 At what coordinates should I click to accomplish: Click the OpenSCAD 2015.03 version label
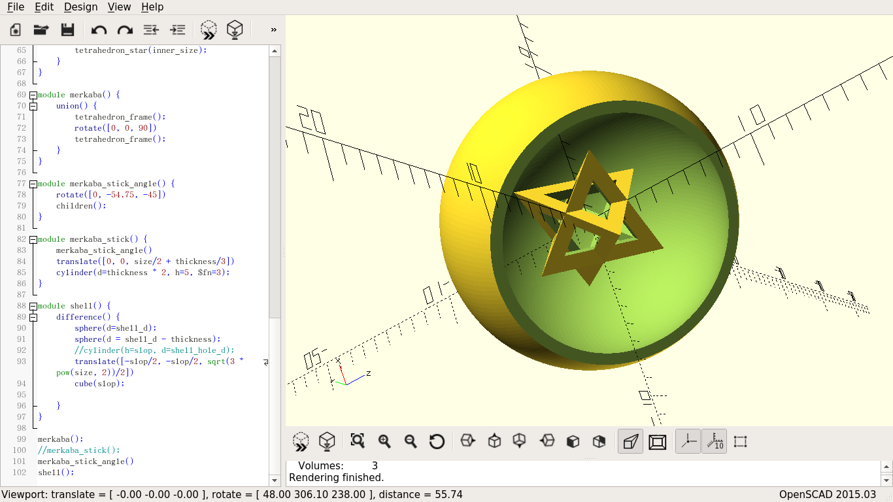coord(828,495)
